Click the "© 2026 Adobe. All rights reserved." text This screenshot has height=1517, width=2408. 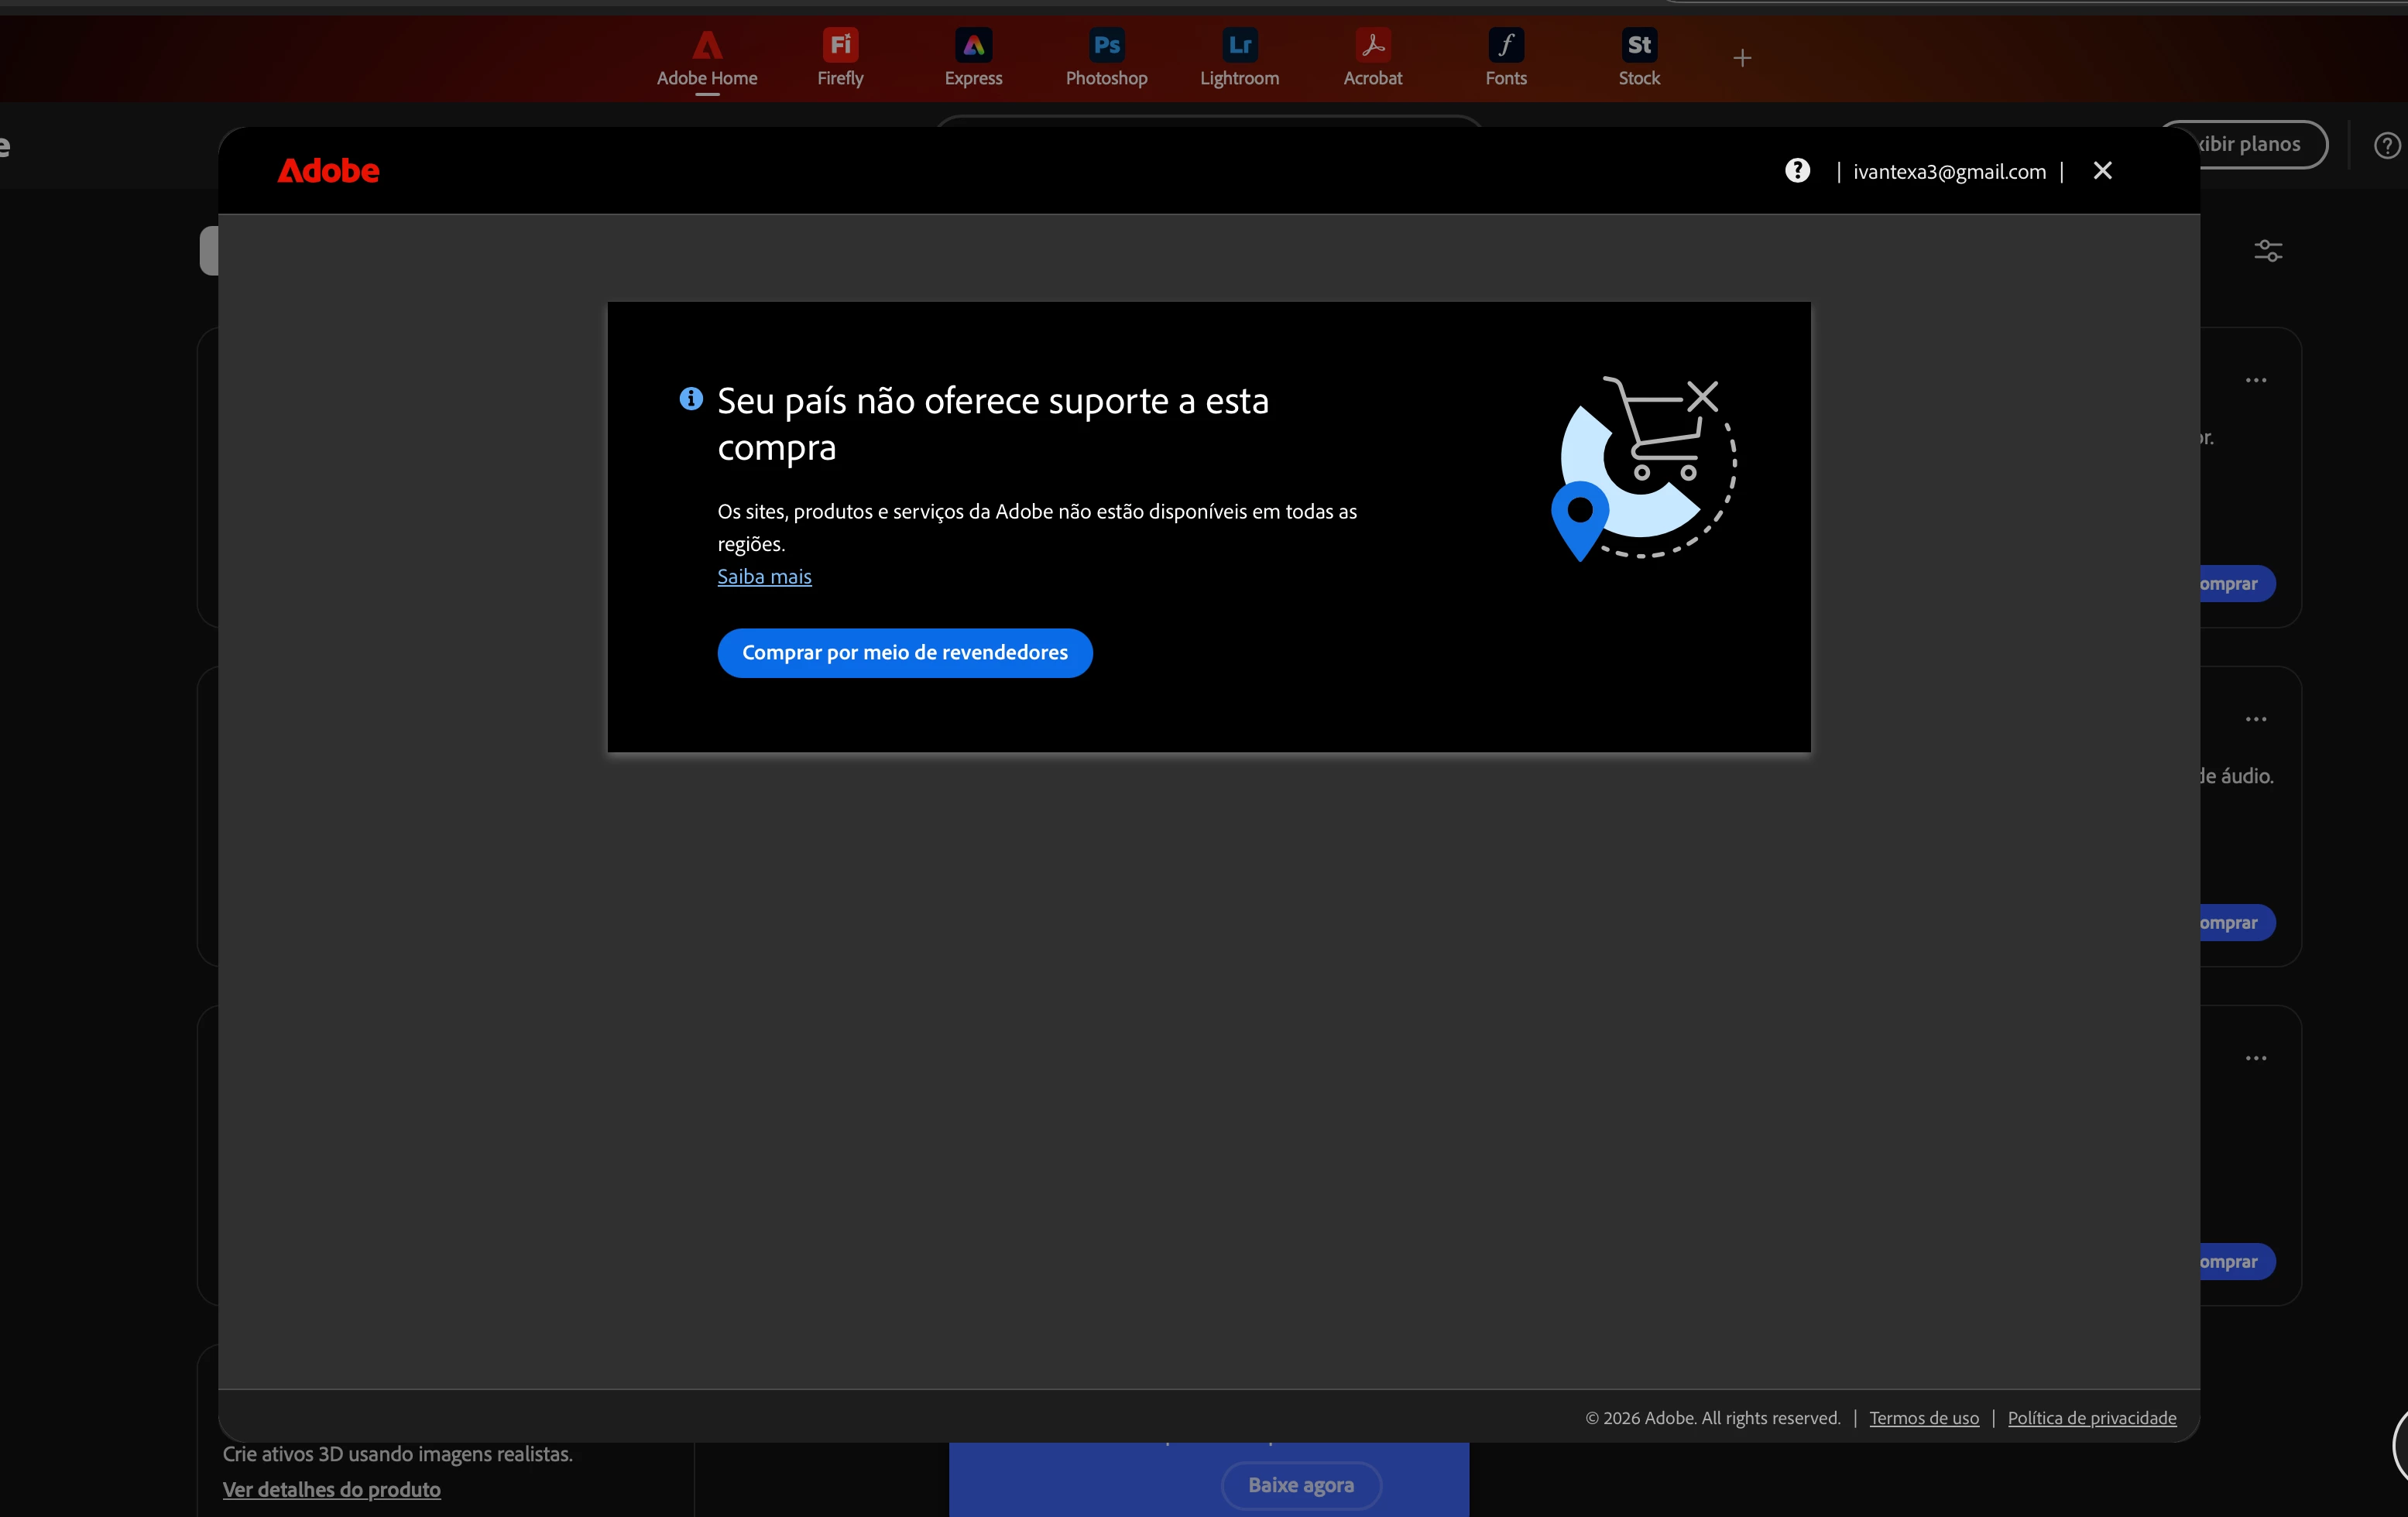[x=1713, y=1418]
